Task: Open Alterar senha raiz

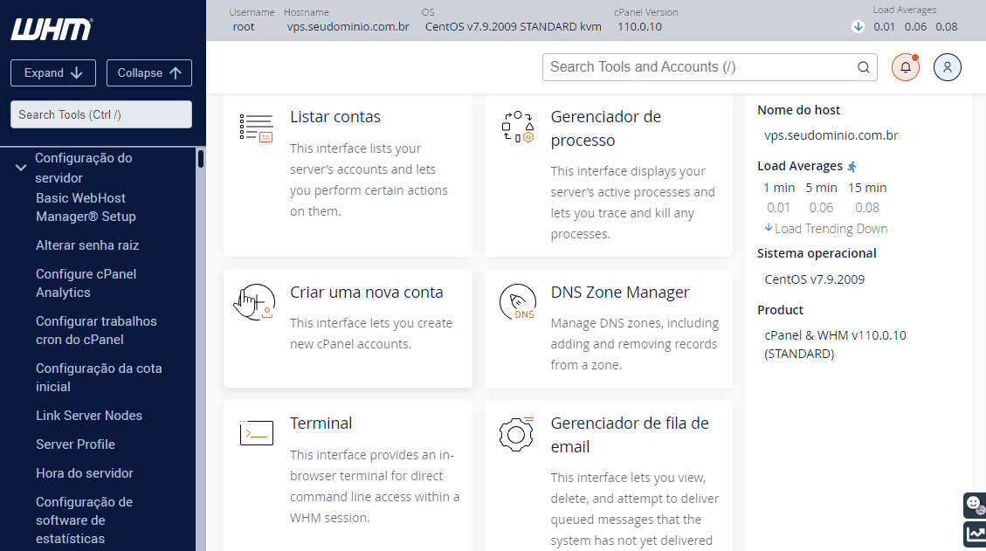Action: 87,245
